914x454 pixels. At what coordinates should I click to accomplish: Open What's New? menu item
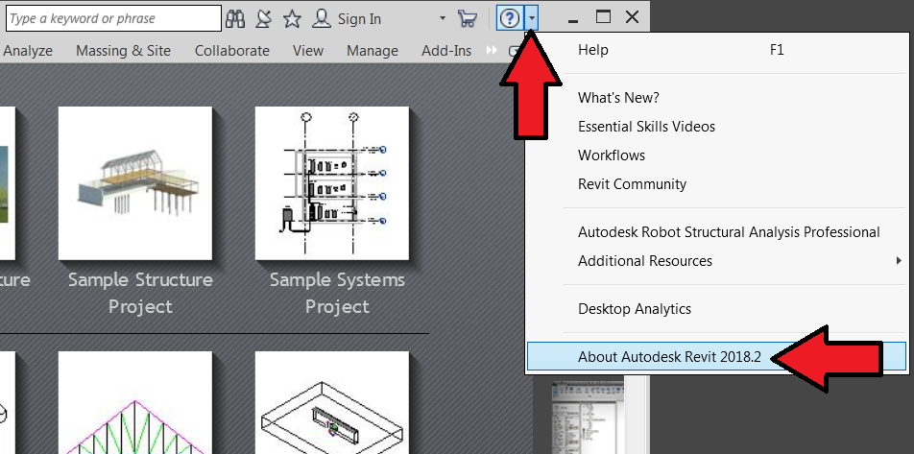[716, 97]
